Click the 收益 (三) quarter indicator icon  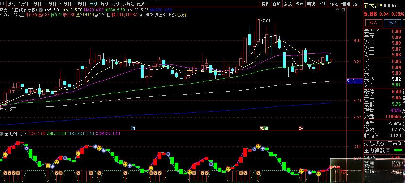(377, 136)
